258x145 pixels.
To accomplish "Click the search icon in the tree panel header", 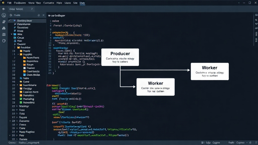I will [39, 15].
